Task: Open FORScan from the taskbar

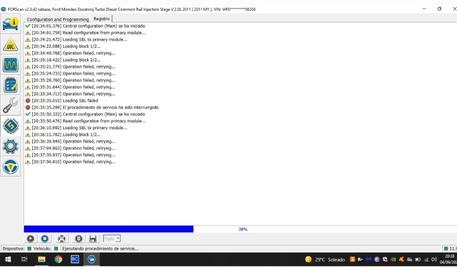Action: (x=91, y=259)
